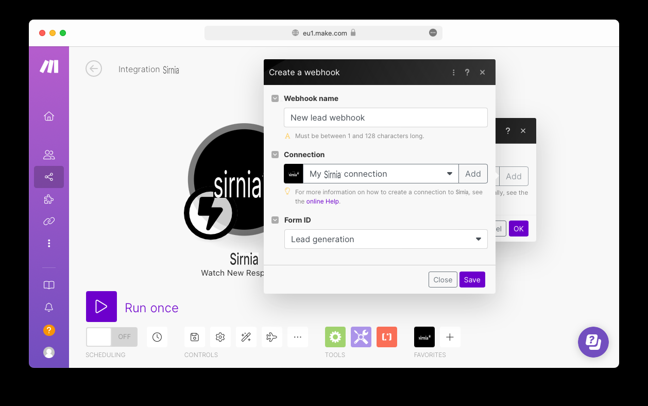Save scenario with floppy disk icon
Image resolution: width=648 pixels, height=406 pixels.
[195, 337]
